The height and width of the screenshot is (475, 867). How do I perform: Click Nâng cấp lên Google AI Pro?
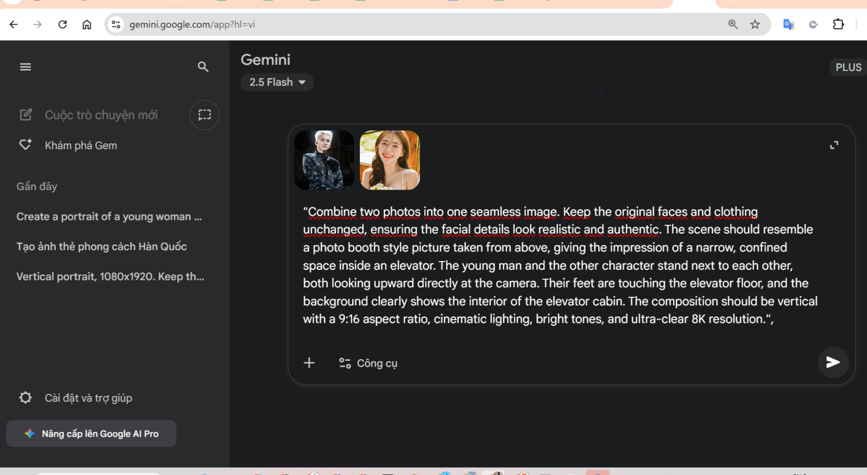(x=91, y=434)
